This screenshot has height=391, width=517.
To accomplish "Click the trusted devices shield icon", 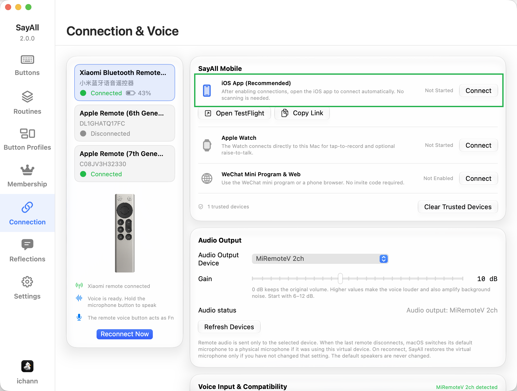I will 201,207.
